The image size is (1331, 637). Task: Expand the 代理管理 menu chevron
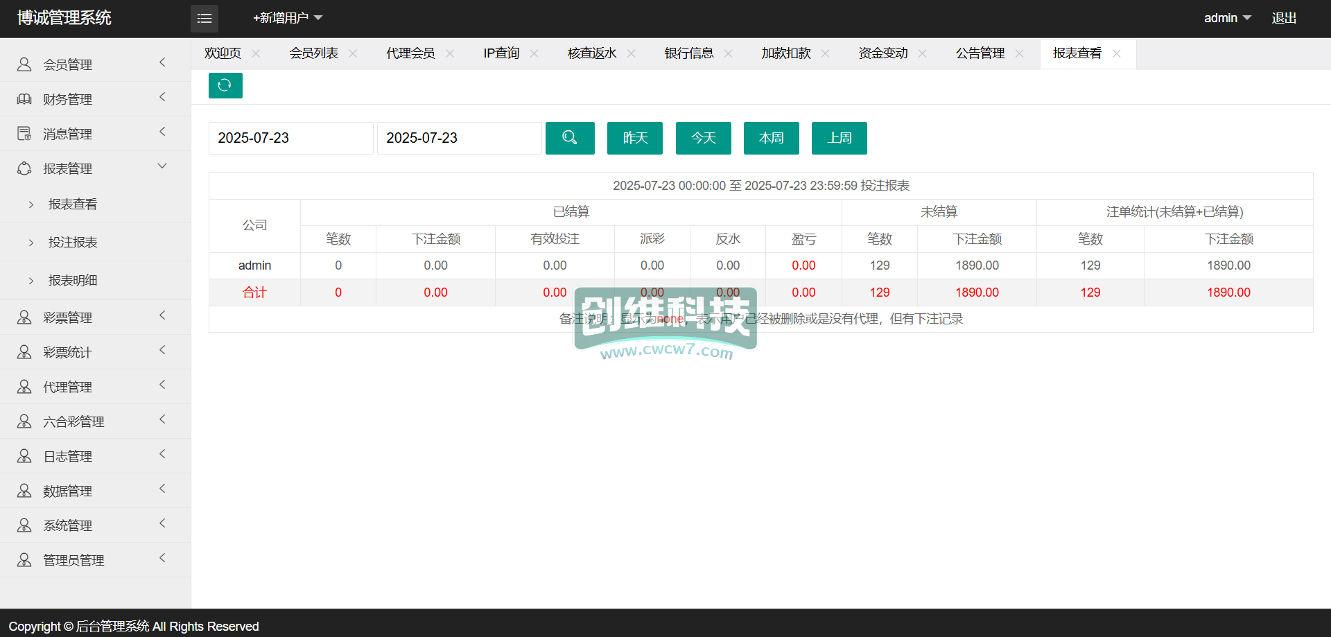(x=162, y=385)
